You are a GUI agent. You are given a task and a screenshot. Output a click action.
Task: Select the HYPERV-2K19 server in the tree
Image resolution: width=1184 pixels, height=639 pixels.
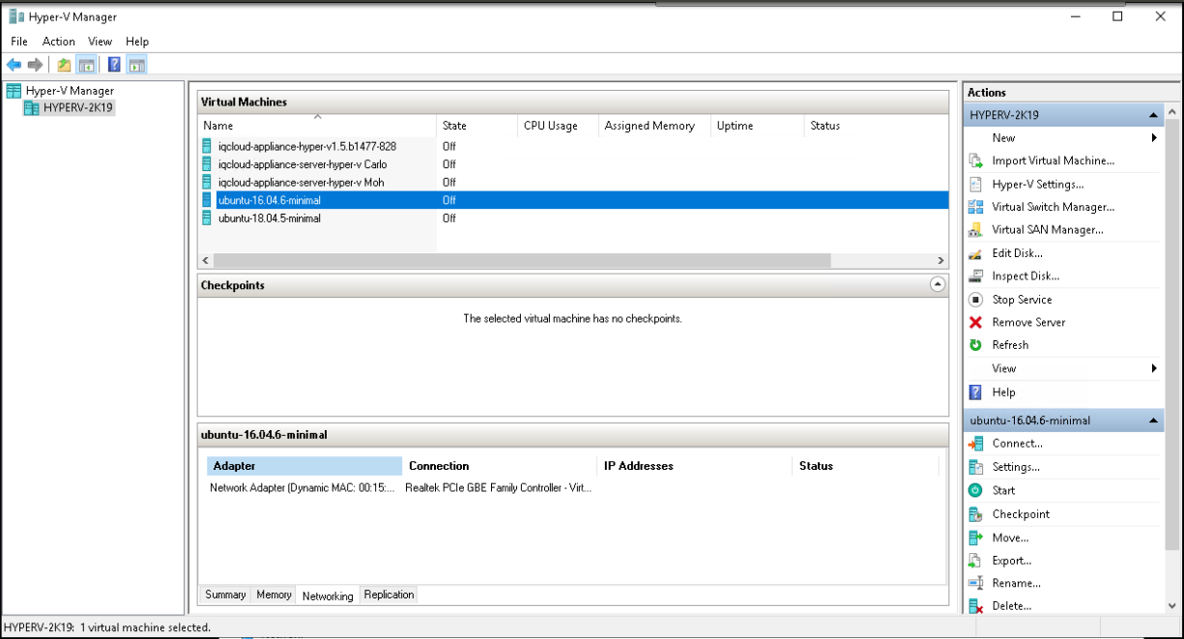[70, 108]
